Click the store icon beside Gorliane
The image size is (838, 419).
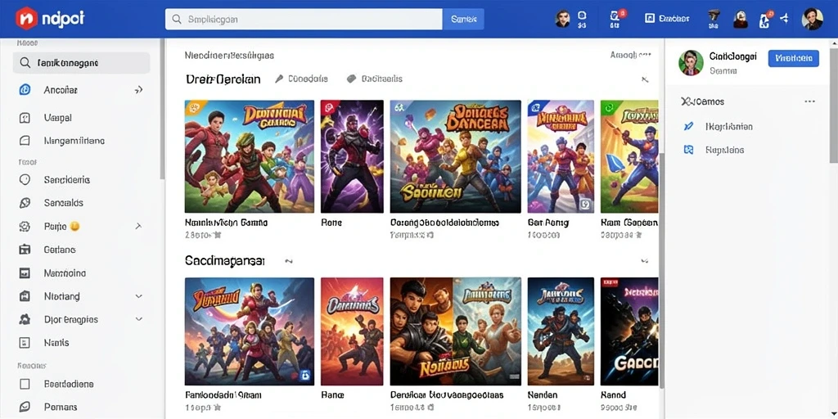pyautogui.click(x=25, y=250)
